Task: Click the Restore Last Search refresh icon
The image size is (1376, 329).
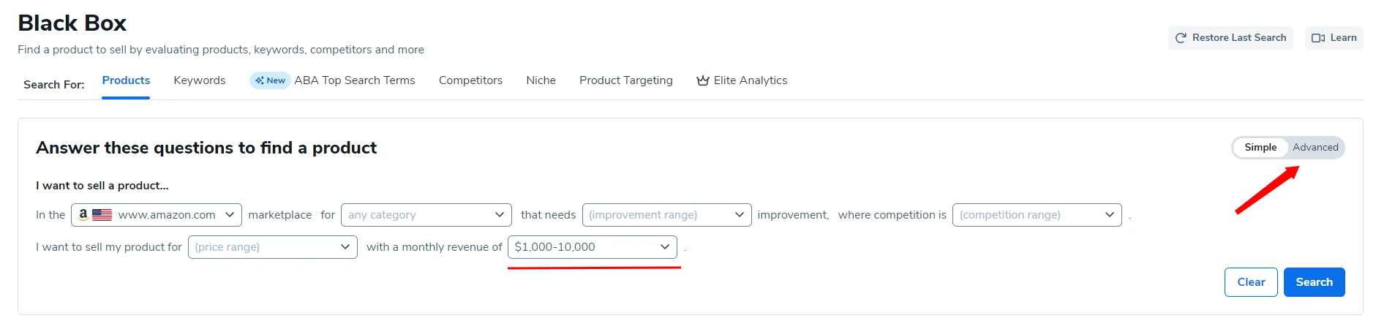Action: point(1181,38)
